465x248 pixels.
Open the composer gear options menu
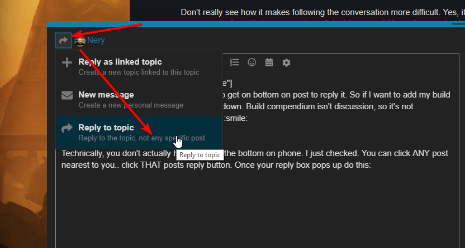click(286, 62)
